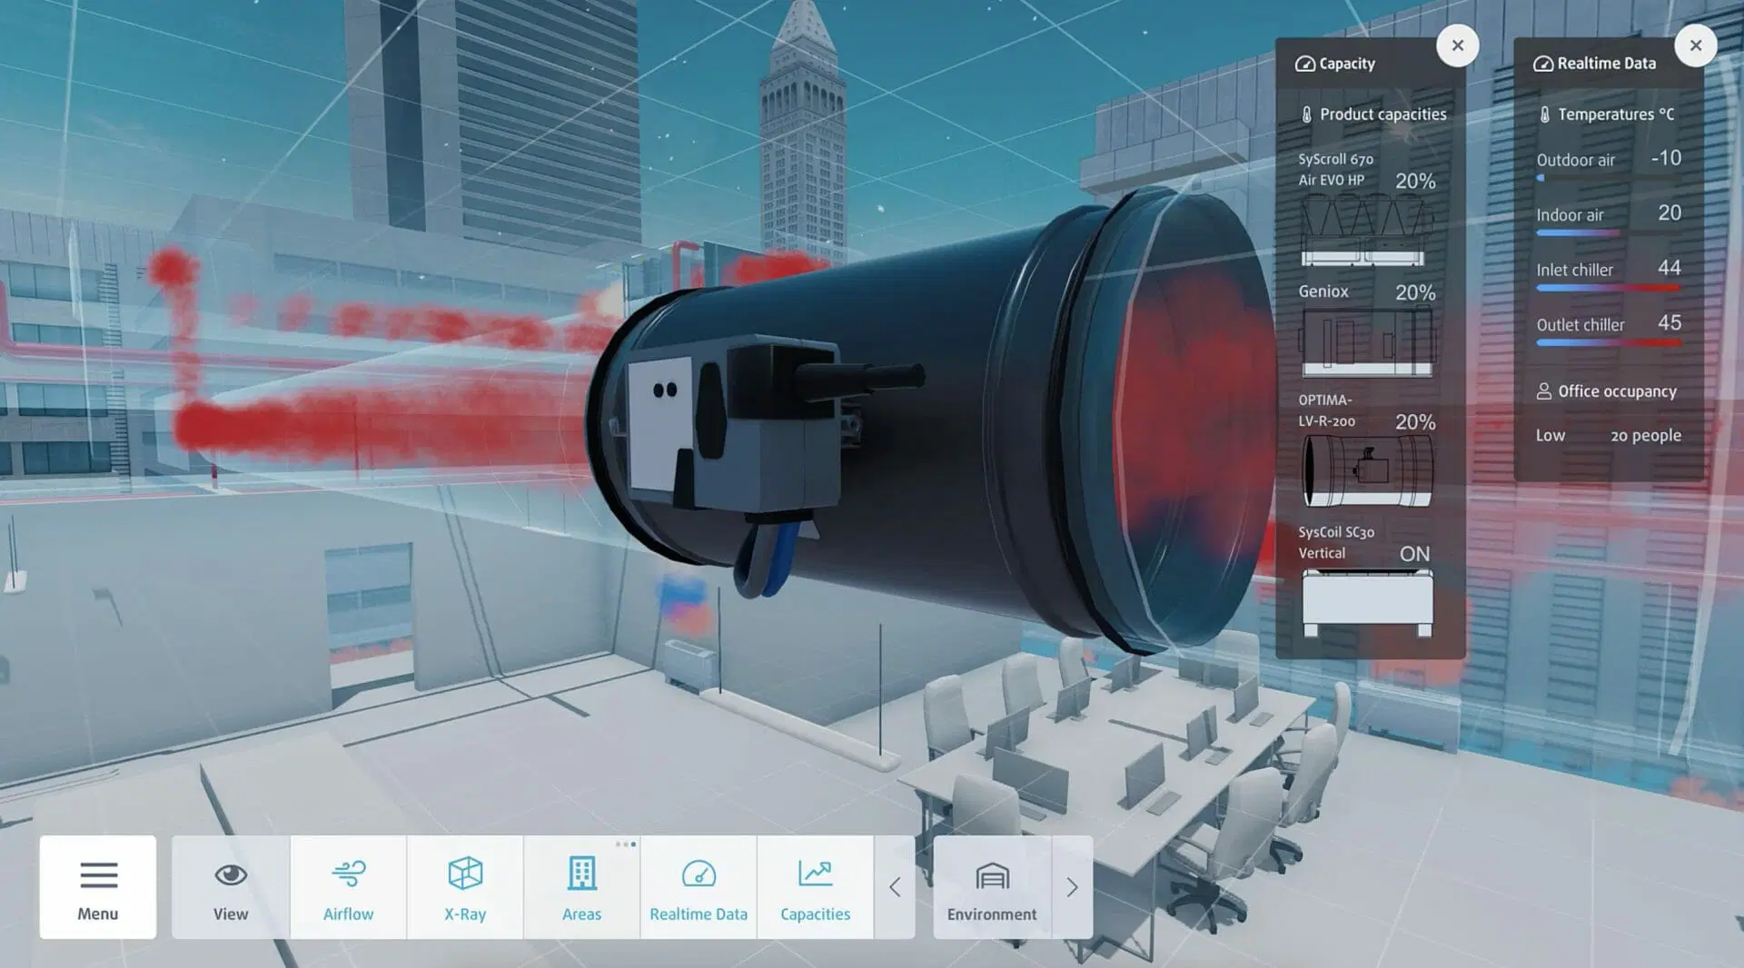Toggle the X-Ray cube mode
Viewport: 1744px width, 968px height.
[x=465, y=887]
